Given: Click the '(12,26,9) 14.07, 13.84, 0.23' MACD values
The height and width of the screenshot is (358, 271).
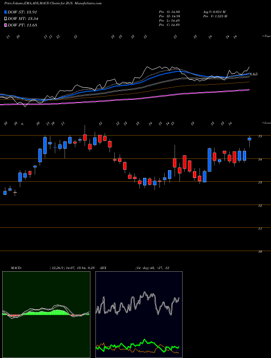Looking at the screenshot, I should coord(72,268).
